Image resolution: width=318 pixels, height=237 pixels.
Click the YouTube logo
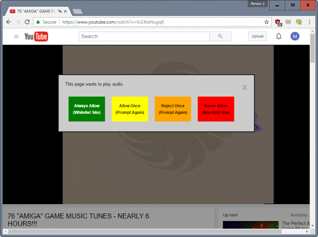(36, 37)
